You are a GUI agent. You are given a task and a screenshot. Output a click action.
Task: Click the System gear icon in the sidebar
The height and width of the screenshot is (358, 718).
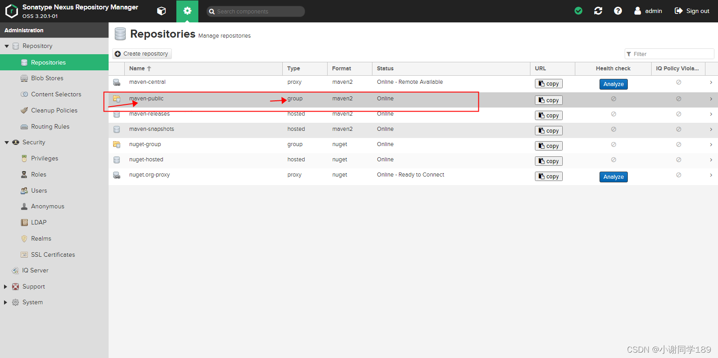tap(15, 302)
